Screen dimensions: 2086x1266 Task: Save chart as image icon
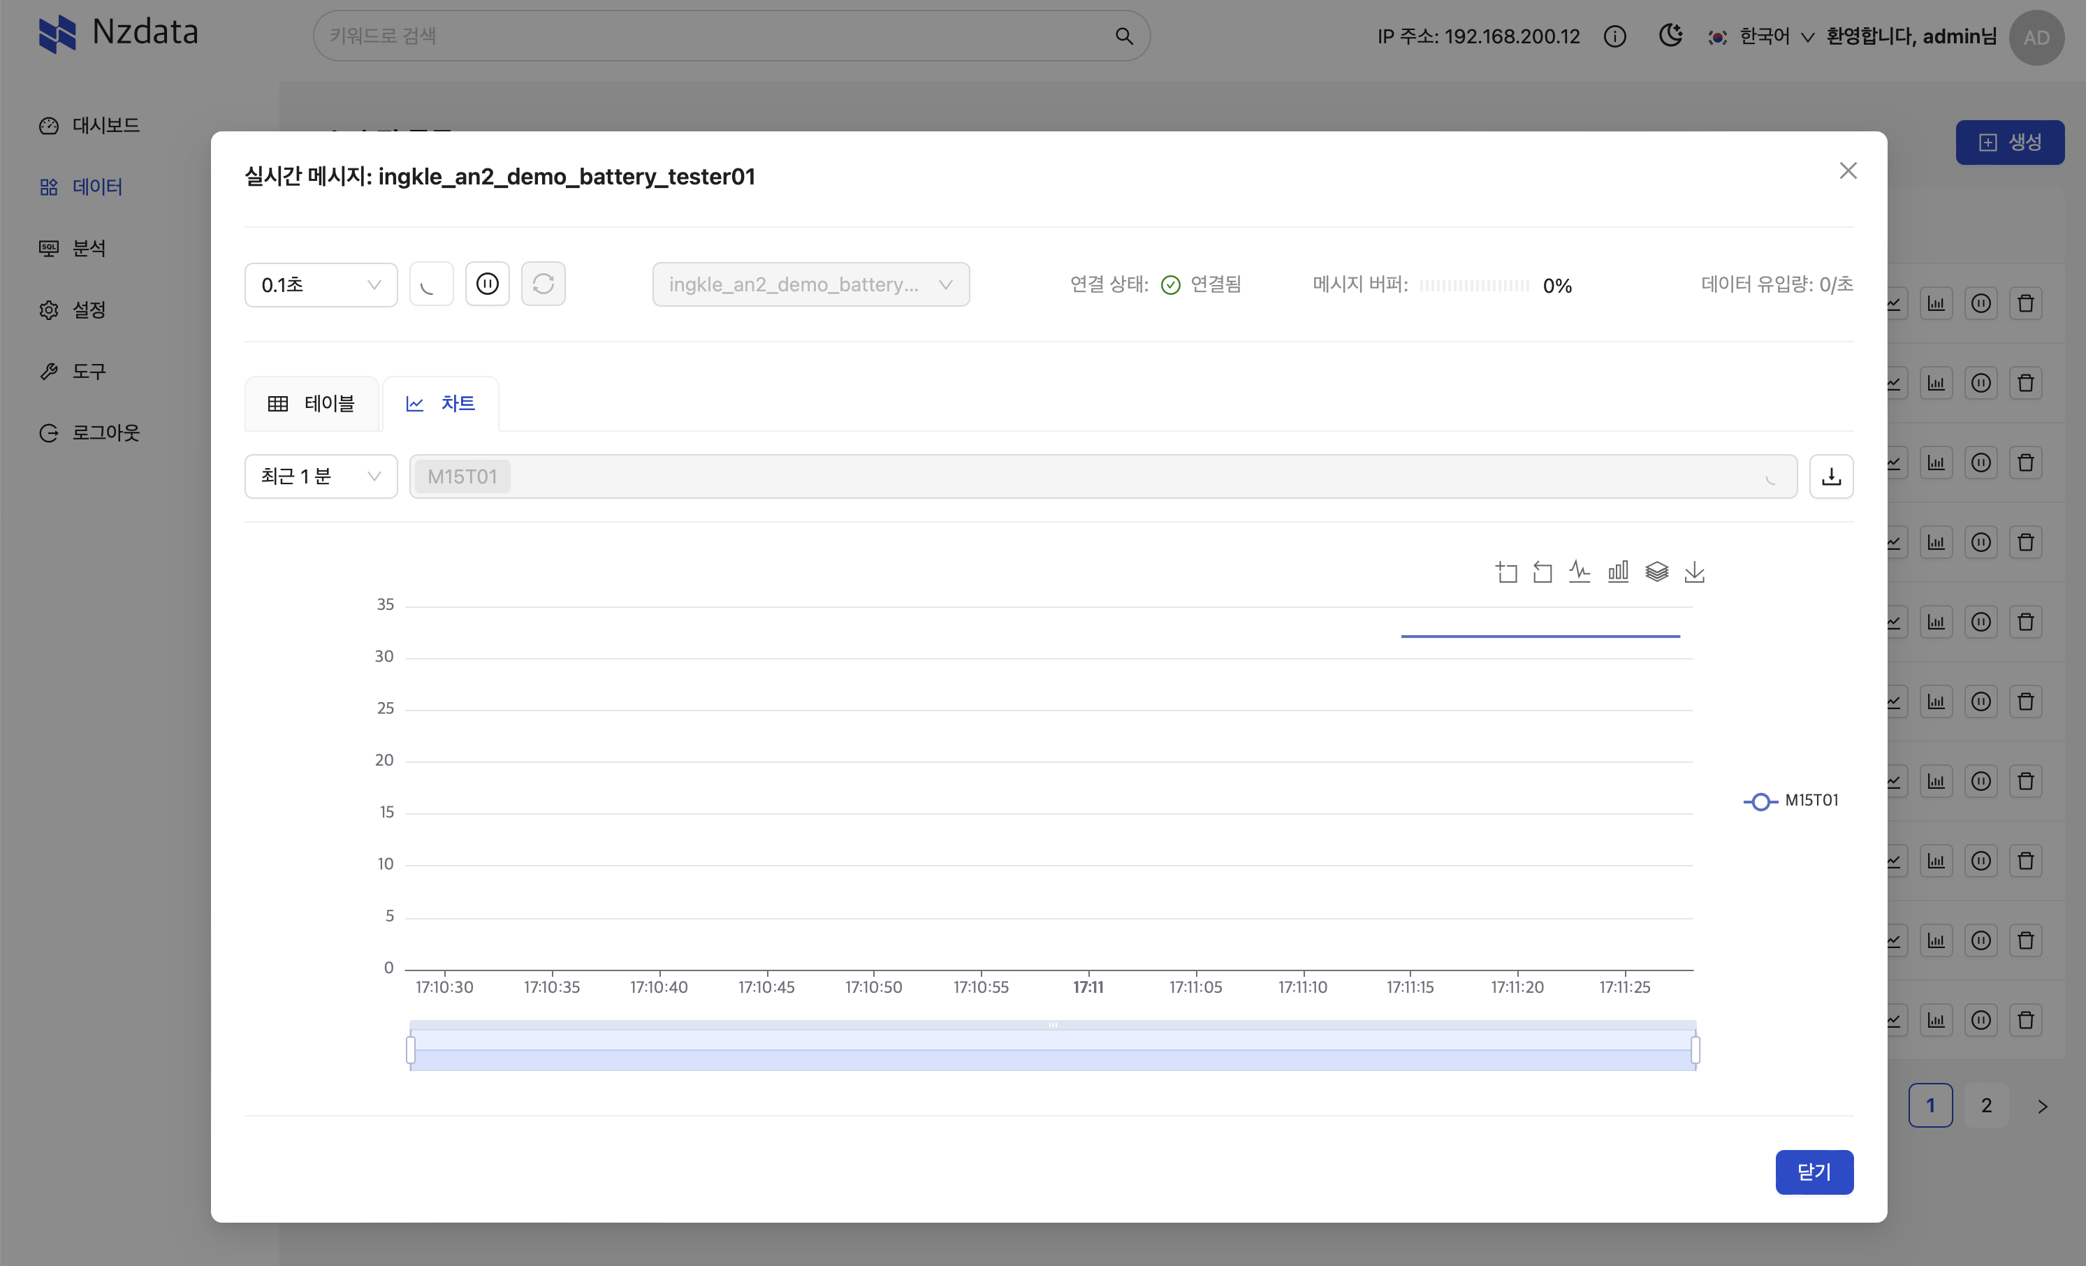1695,572
